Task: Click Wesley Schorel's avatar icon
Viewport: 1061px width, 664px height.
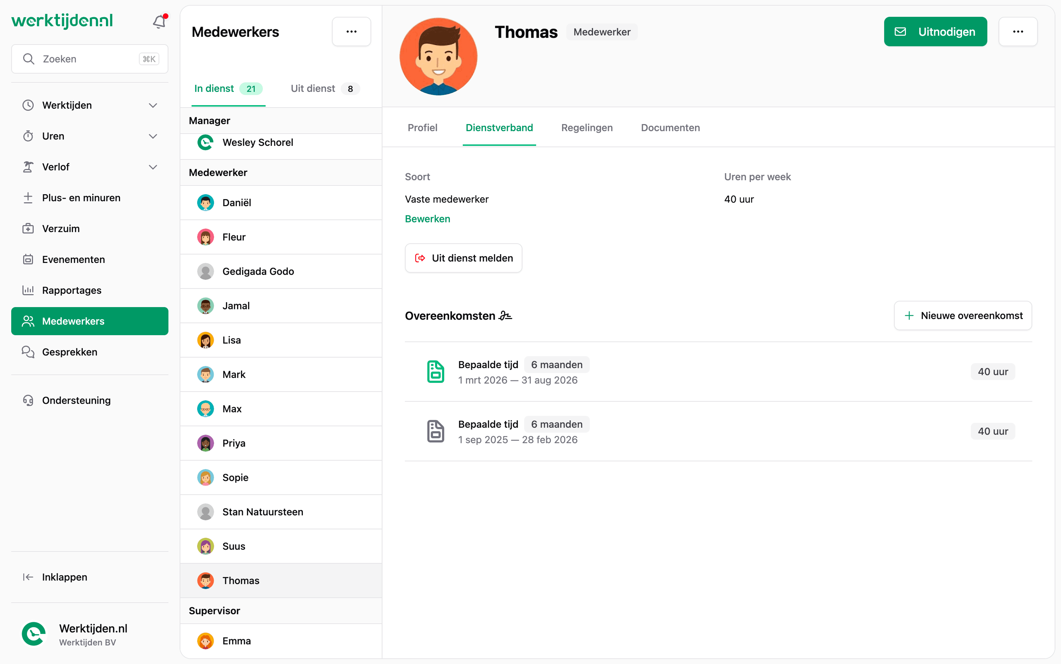Action: tap(205, 142)
